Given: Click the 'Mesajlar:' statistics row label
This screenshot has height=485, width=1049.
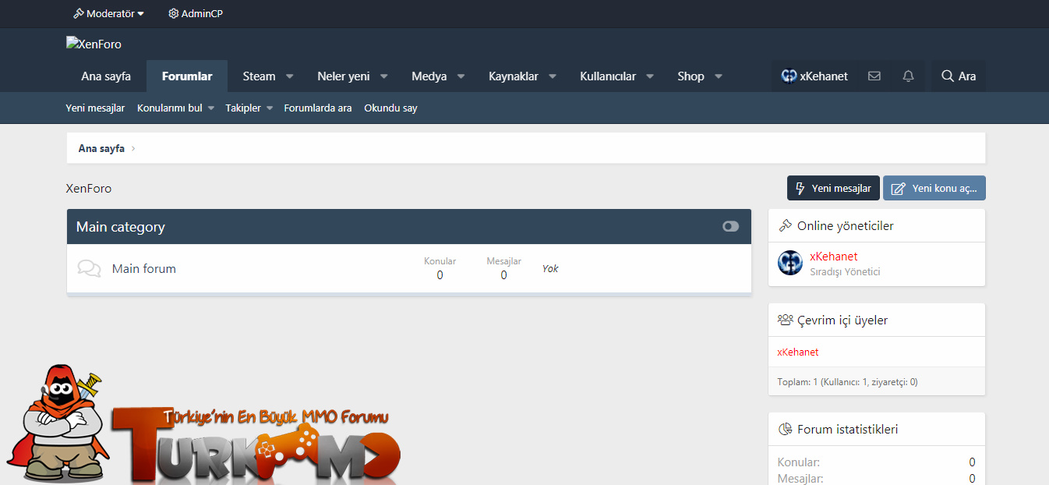Looking at the screenshot, I should tap(800, 478).
